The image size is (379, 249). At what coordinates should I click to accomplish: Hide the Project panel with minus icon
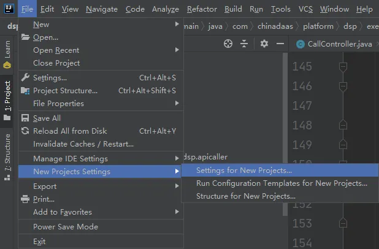[280, 44]
